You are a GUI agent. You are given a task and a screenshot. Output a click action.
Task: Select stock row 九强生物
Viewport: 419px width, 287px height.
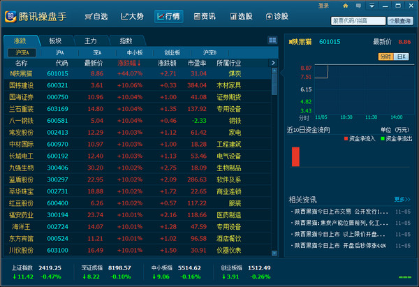coord(138,168)
